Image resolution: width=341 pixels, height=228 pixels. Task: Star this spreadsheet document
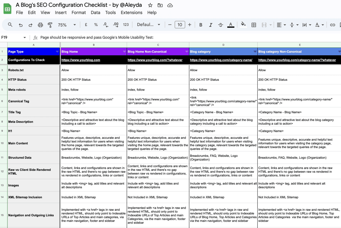[150, 5]
